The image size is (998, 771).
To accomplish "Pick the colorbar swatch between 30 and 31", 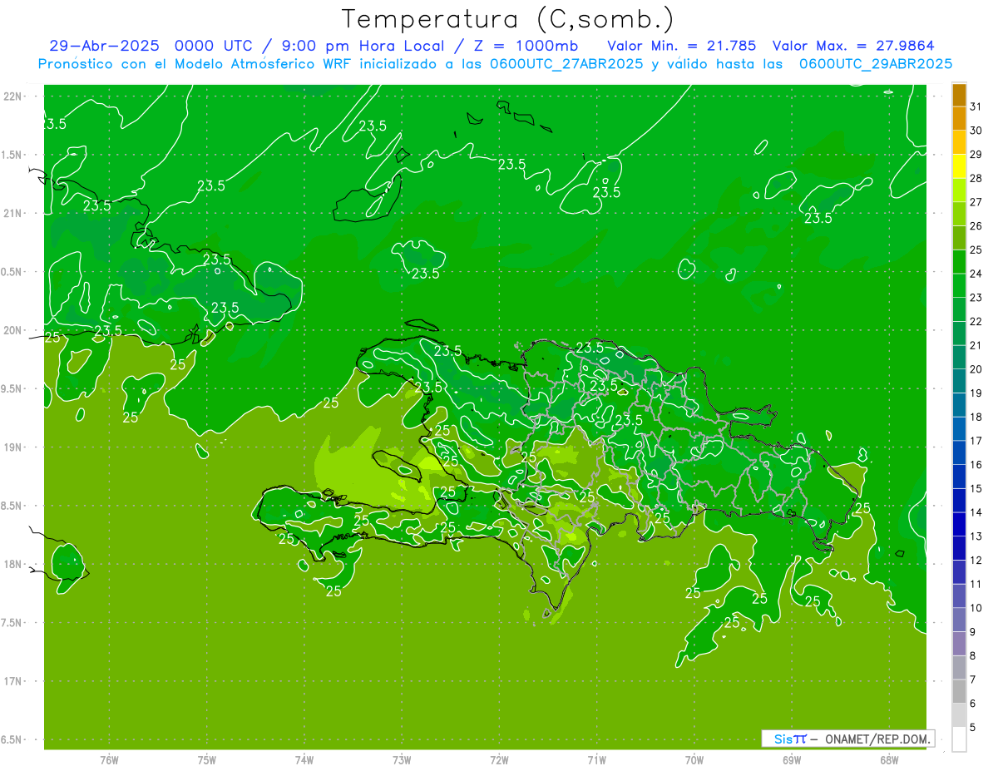I will [x=959, y=118].
